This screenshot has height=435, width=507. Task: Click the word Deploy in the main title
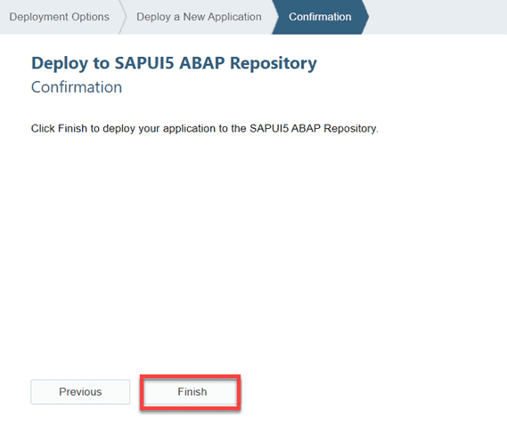click(x=60, y=63)
